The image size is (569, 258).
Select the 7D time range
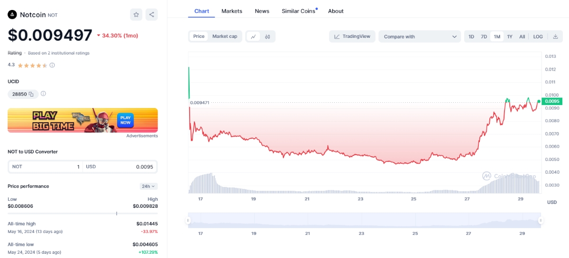click(484, 36)
